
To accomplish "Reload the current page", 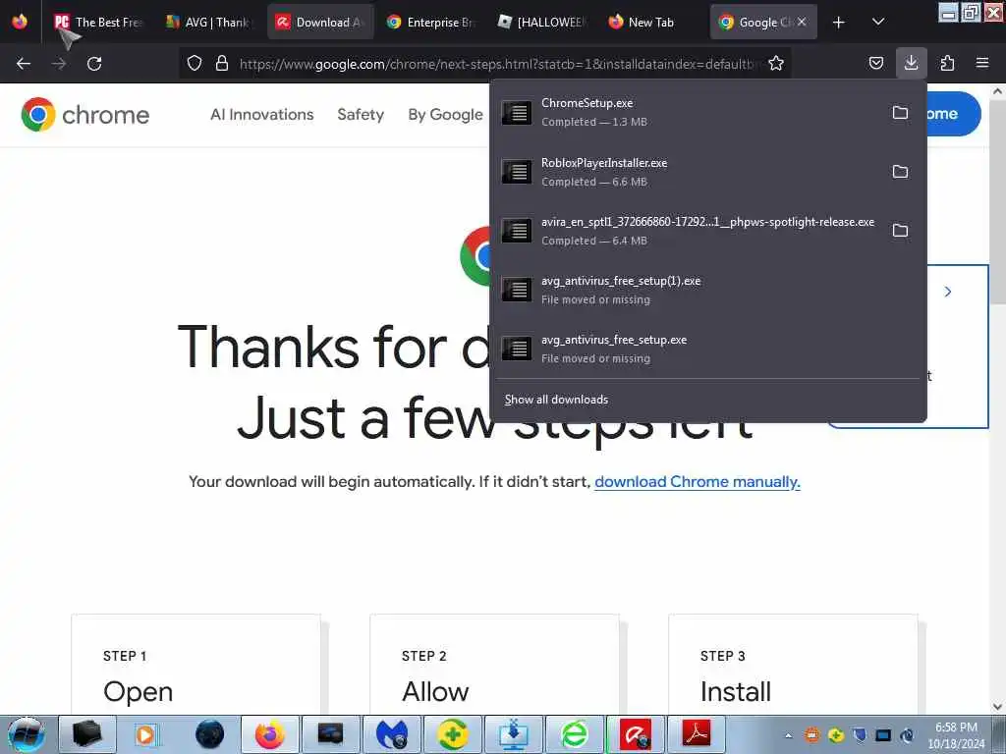I will pos(94,64).
